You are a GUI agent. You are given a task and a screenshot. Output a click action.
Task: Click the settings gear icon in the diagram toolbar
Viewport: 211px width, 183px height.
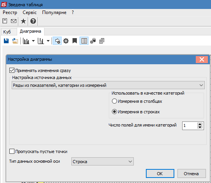(66, 41)
